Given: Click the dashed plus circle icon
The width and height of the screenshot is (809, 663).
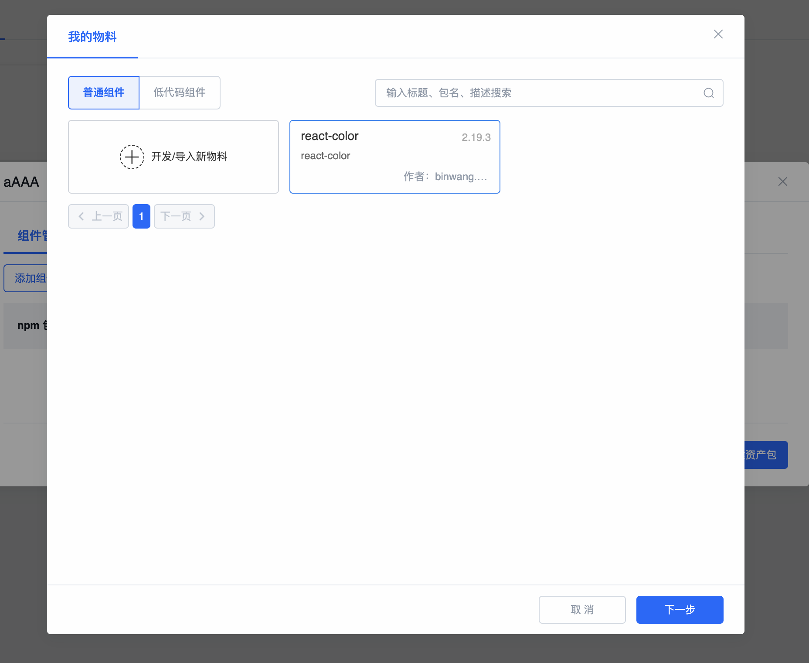Looking at the screenshot, I should [x=132, y=157].
